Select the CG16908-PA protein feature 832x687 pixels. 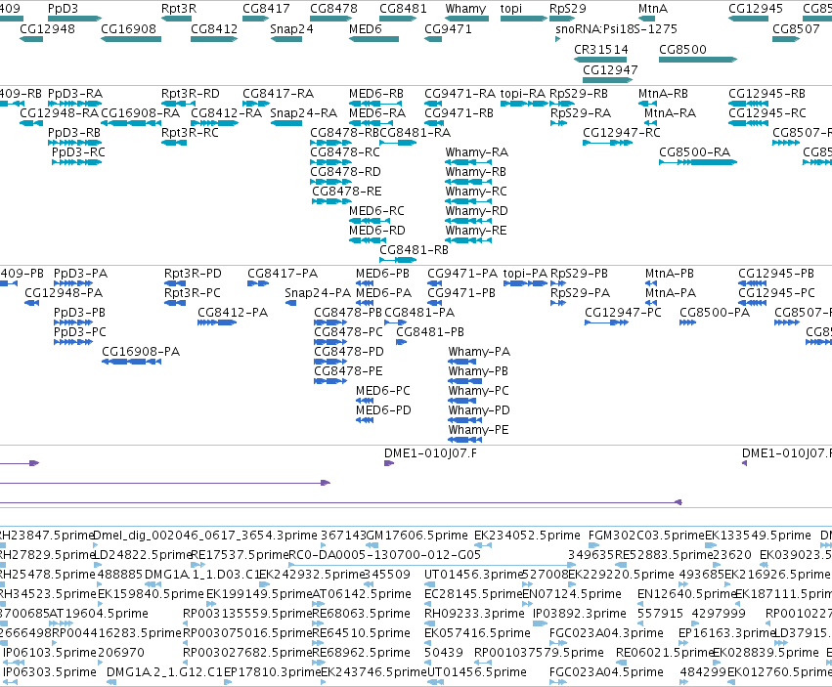click(132, 362)
